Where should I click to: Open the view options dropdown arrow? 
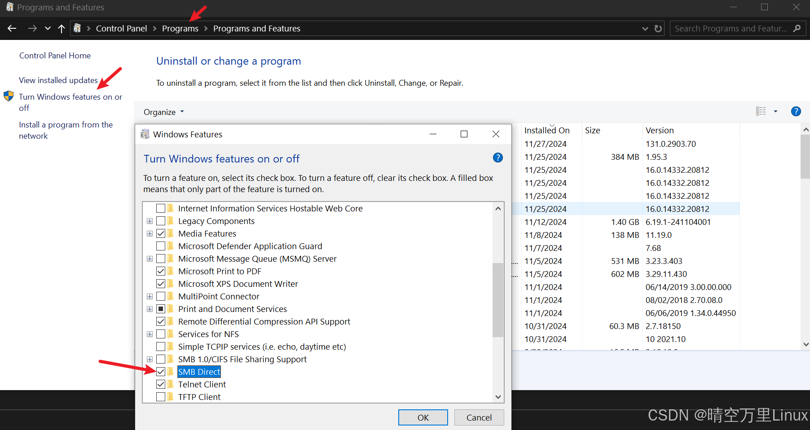pos(775,111)
